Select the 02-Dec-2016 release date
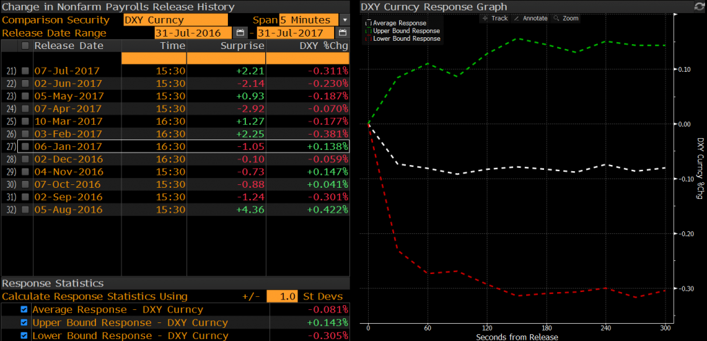707x341 pixels. pos(68,159)
